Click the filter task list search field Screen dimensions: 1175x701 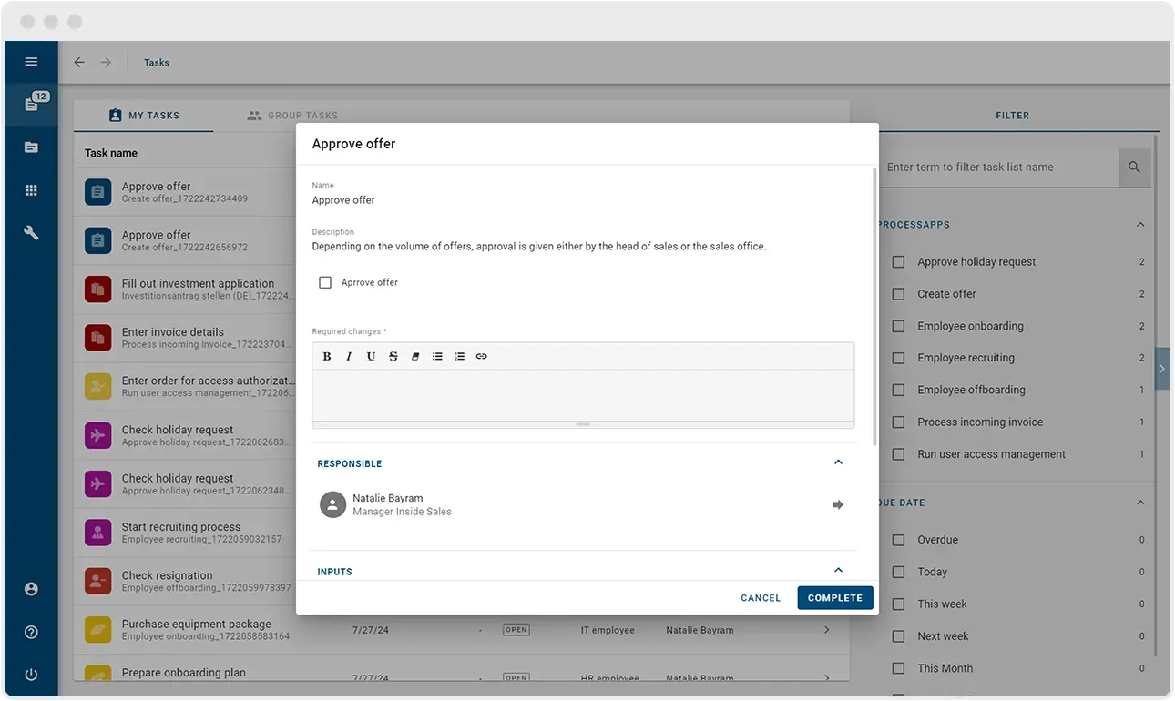pos(998,168)
